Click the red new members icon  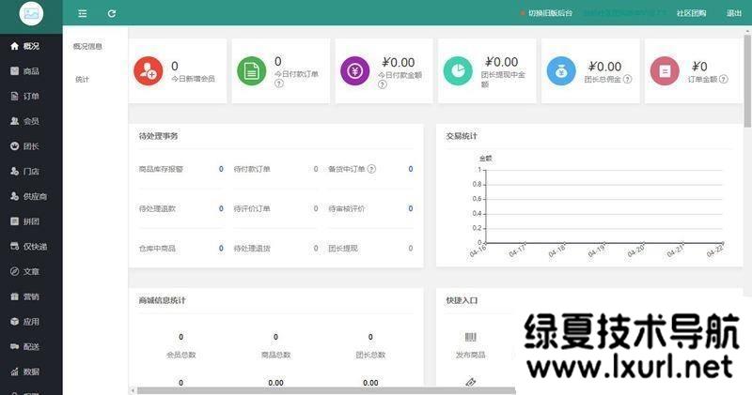148,70
